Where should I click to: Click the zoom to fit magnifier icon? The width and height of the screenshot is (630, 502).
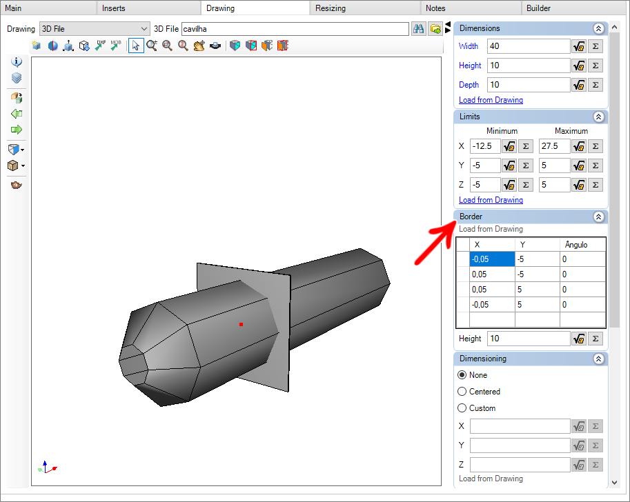click(183, 46)
